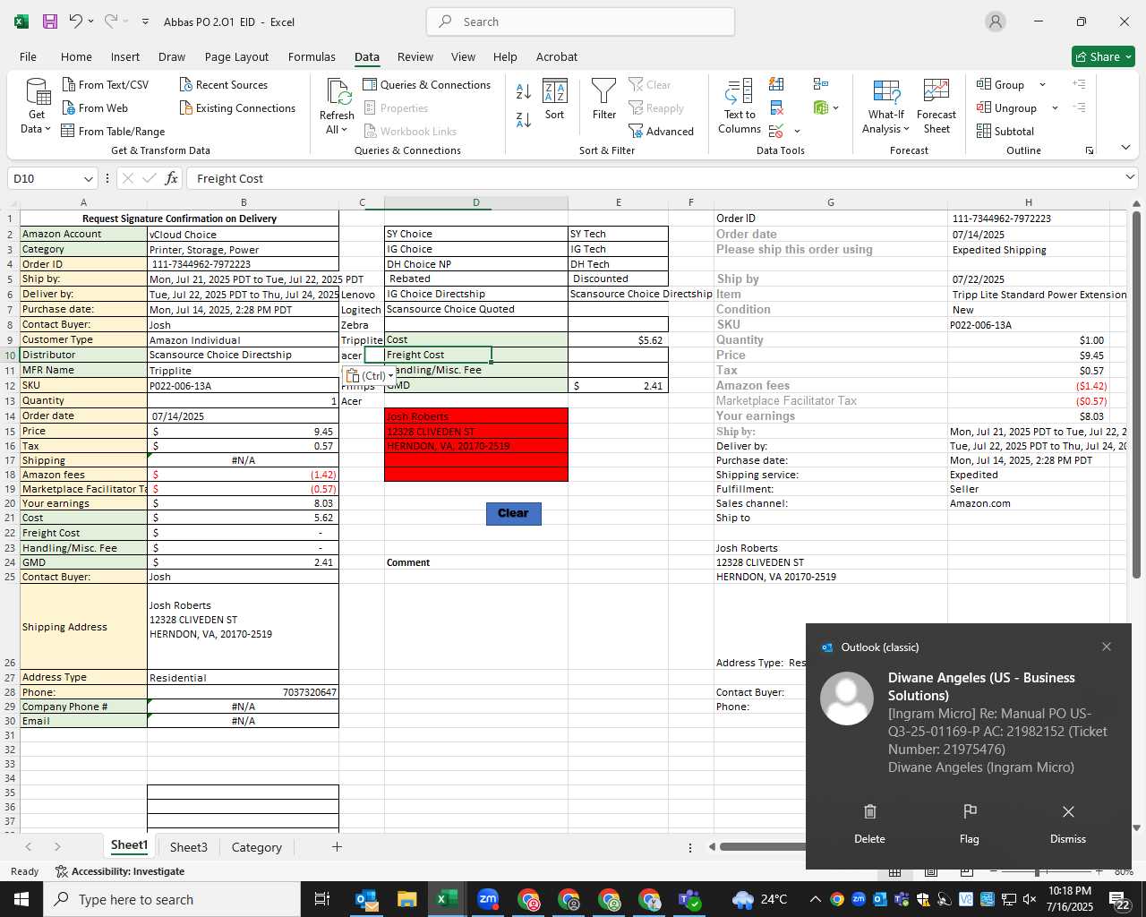
Task: Click the Flash Fill icon
Action: [x=776, y=84]
